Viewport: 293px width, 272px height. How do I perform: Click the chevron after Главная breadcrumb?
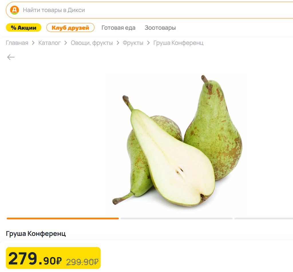click(x=33, y=43)
